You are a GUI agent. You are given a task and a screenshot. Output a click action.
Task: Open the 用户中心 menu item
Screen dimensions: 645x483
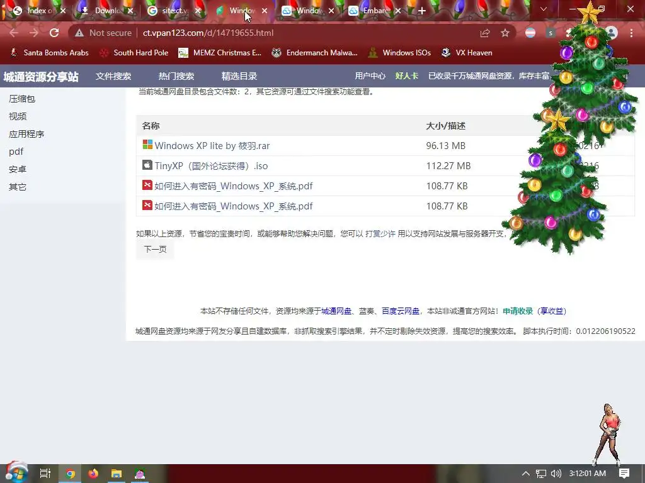coord(370,76)
